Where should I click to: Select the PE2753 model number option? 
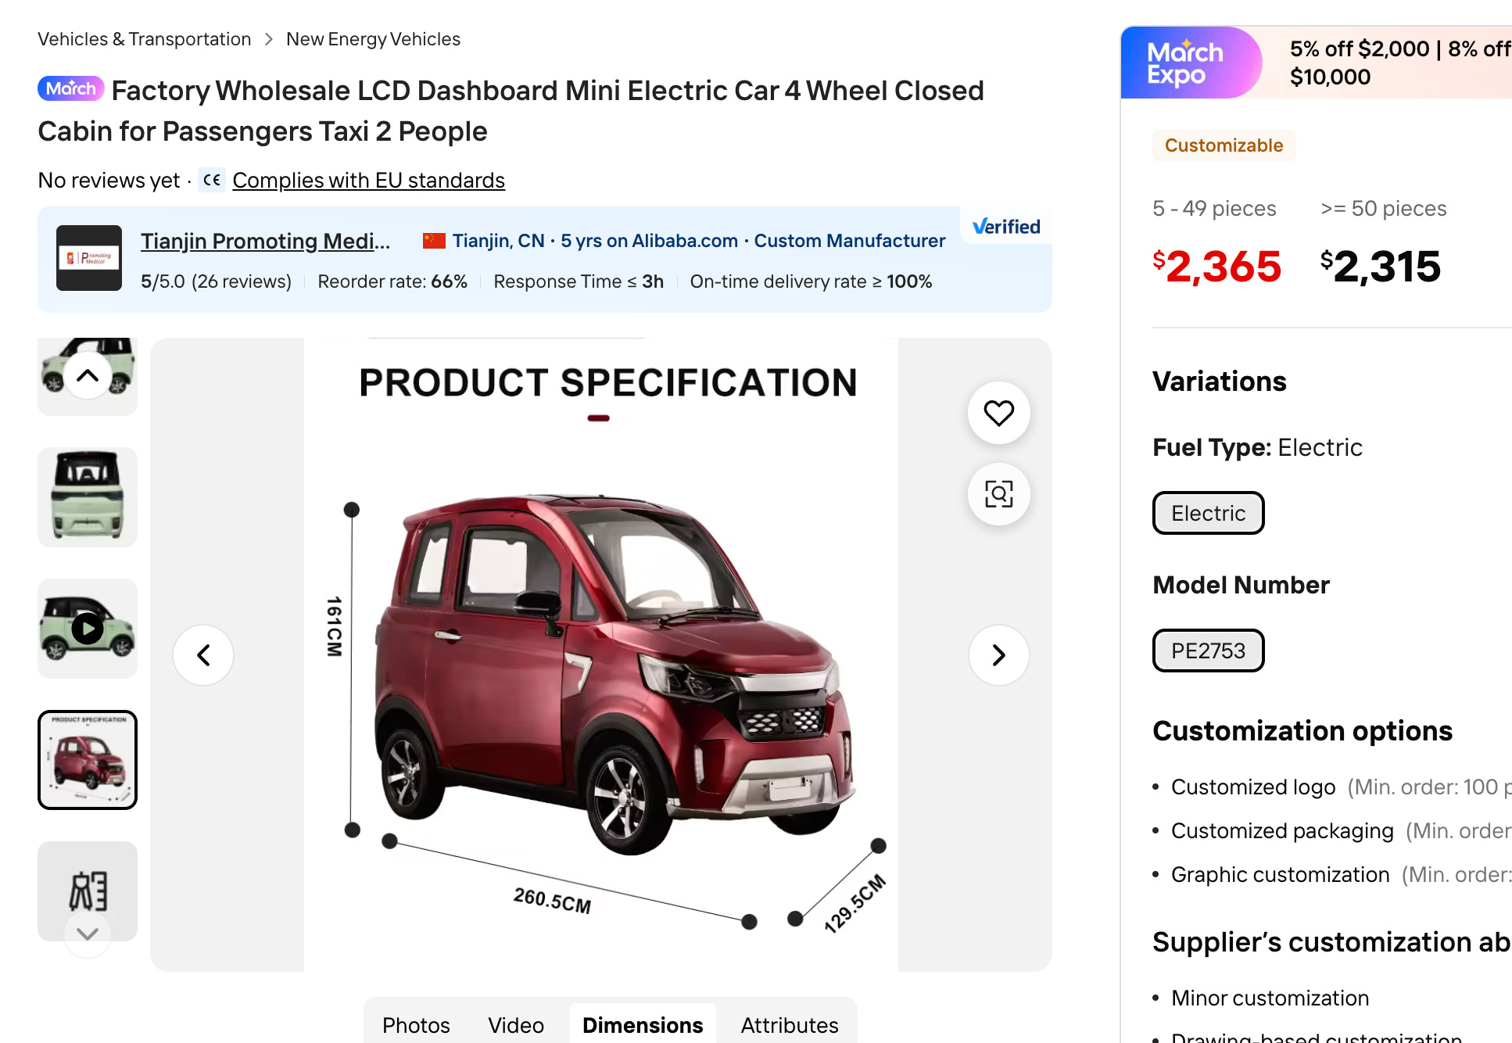[x=1208, y=651]
